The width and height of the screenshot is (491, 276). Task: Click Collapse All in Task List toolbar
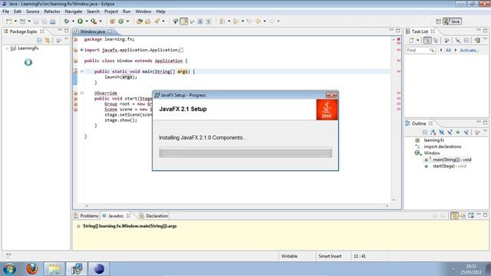click(466, 41)
